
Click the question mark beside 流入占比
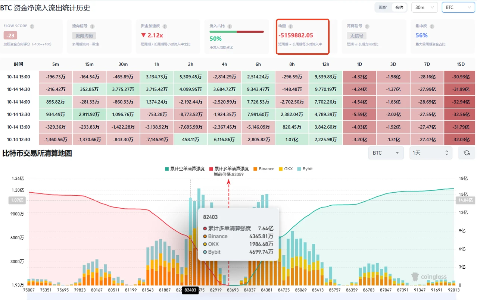[230, 26]
